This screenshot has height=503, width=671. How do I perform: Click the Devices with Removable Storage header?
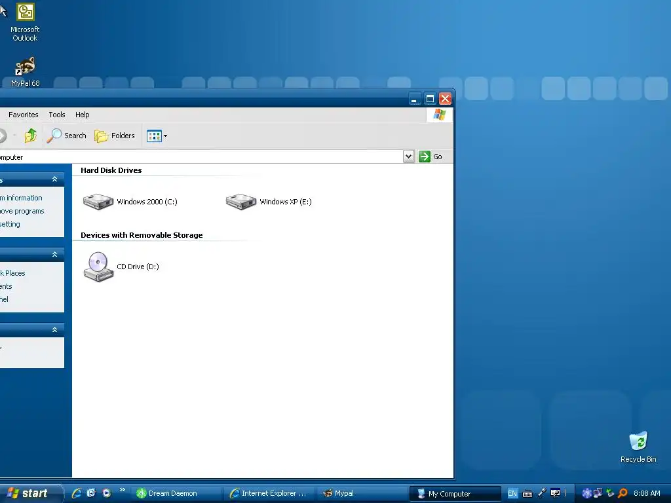pos(142,235)
